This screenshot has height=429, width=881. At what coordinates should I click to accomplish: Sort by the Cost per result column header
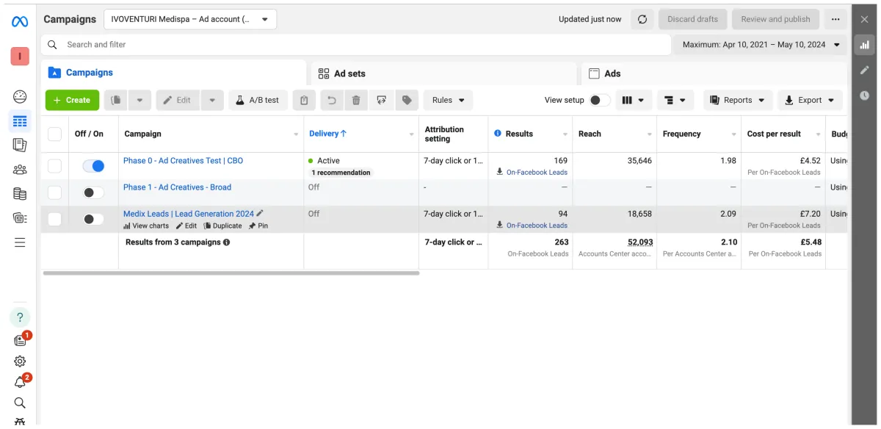coord(774,134)
